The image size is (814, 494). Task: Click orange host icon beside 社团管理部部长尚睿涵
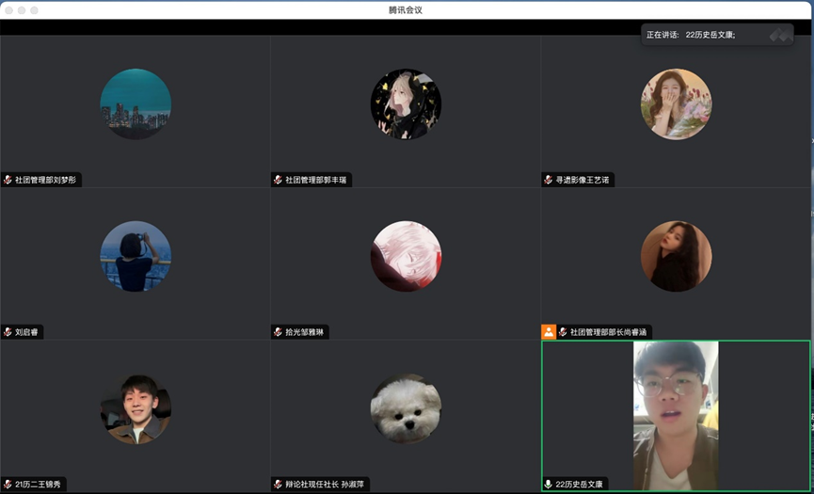point(549,332)
